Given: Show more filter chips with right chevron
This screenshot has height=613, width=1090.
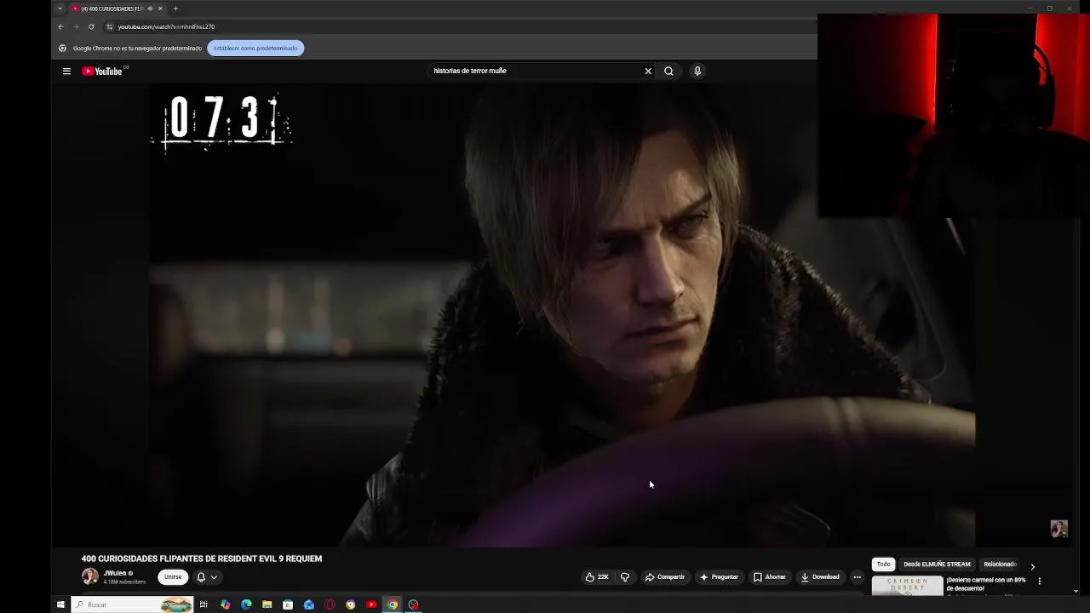Looking at the screenshot, I should point(1033,565).
